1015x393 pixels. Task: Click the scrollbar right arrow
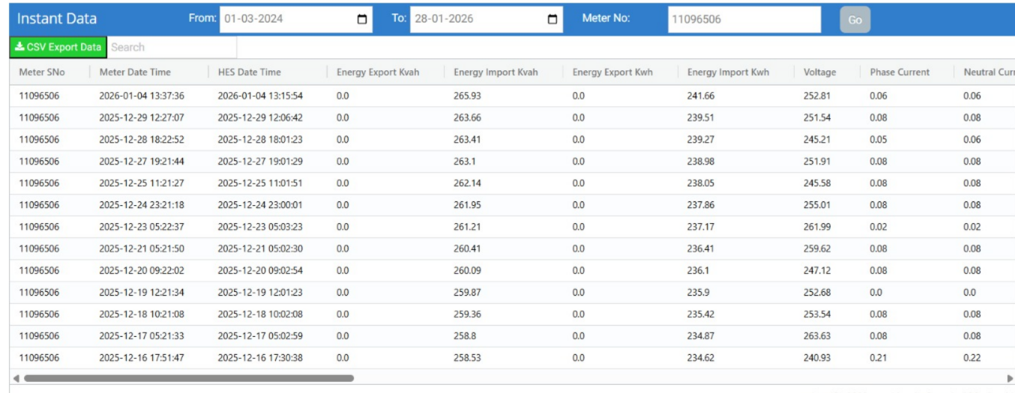point(1009,379)
